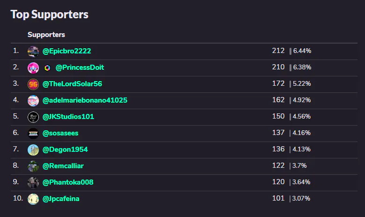Open the @sosasees supporter link
The width and height of the screenshot is (365, 217).
60,133
